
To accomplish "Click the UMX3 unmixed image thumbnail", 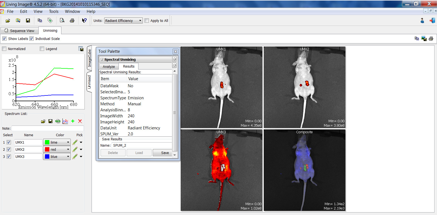I will tap(222, 170).
